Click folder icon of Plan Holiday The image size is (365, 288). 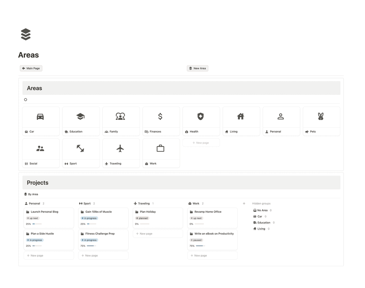[x=137, y=212]
